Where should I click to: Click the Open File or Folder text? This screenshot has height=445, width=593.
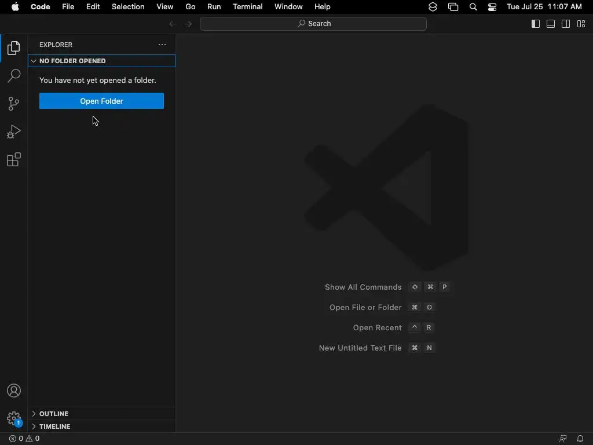(x=365, y=308)
